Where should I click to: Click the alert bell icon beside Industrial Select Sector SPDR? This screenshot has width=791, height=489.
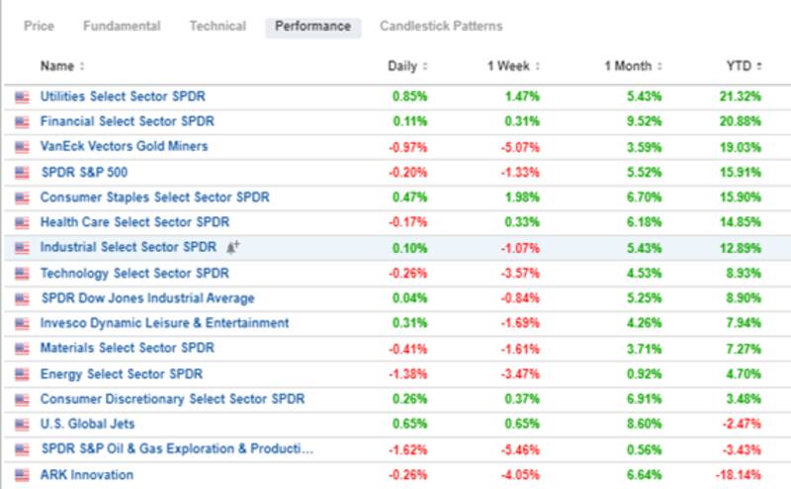233,247
